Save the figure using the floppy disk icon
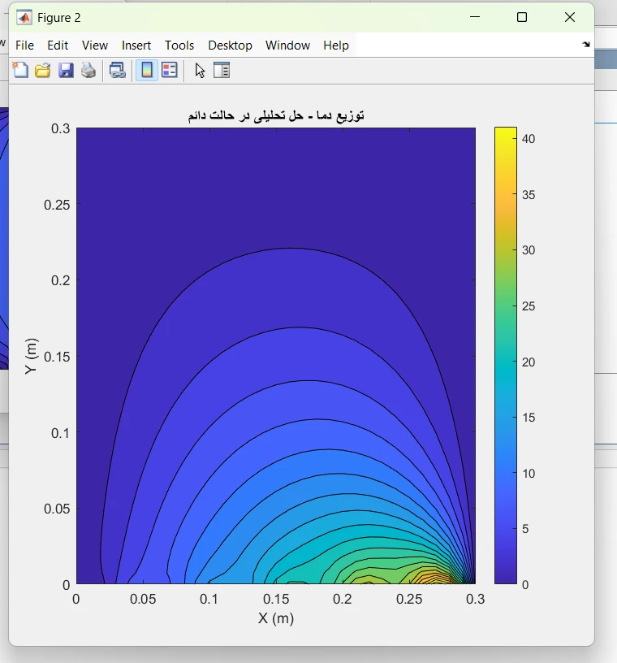The width and height of the screenshot is (617, 663). tap(66, 71)
